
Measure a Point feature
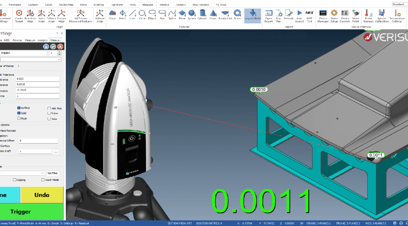[x=122, y=15]
